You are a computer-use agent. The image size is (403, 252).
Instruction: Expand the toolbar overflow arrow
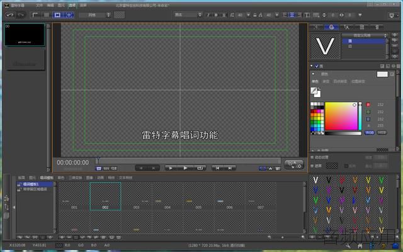tap(360, 15)
